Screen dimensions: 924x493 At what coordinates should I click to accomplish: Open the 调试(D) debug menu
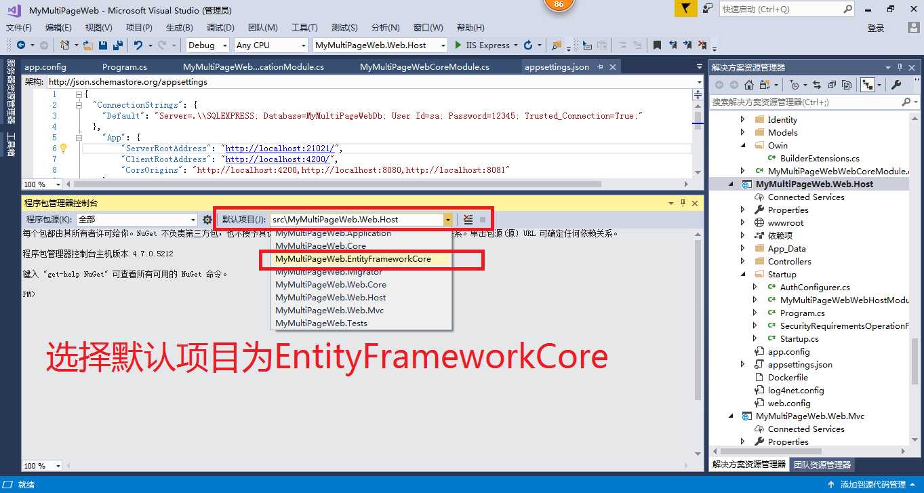click(220, 27)
